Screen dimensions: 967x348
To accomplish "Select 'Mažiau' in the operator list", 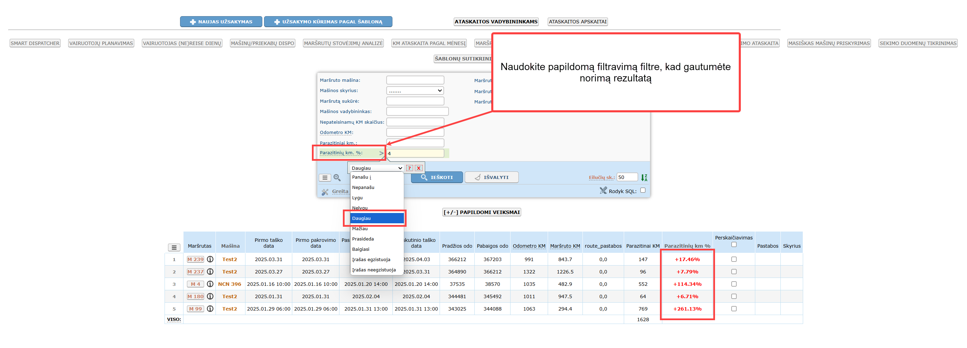I will (377, 228).
